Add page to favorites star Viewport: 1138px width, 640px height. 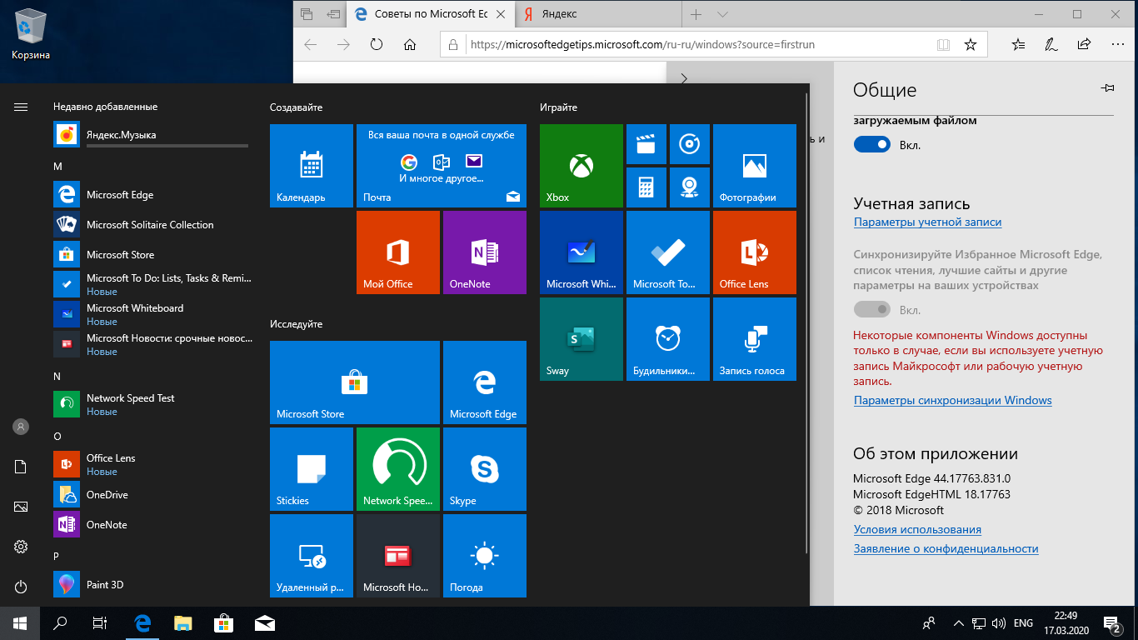click(970, 45)
